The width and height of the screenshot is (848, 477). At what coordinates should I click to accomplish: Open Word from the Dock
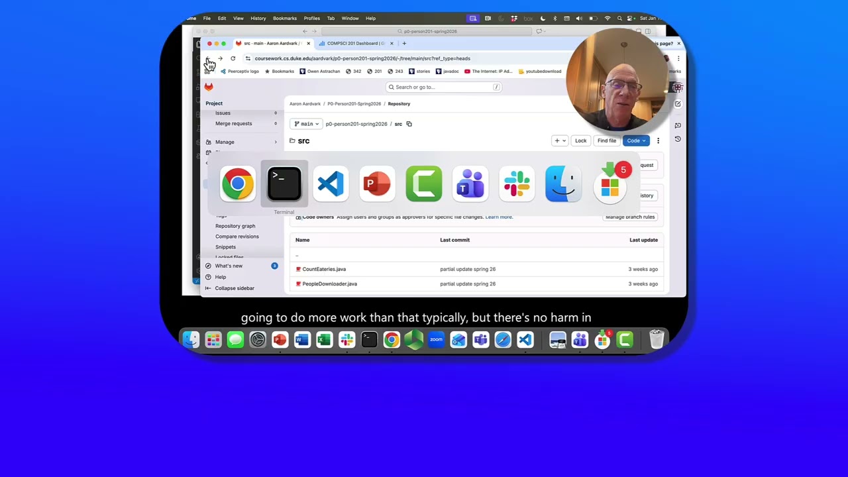302,340
